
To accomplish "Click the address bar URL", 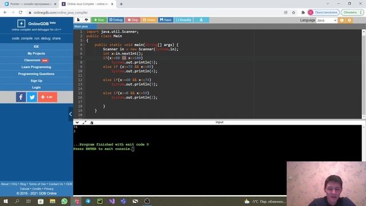I will click(x=61, y=13).
